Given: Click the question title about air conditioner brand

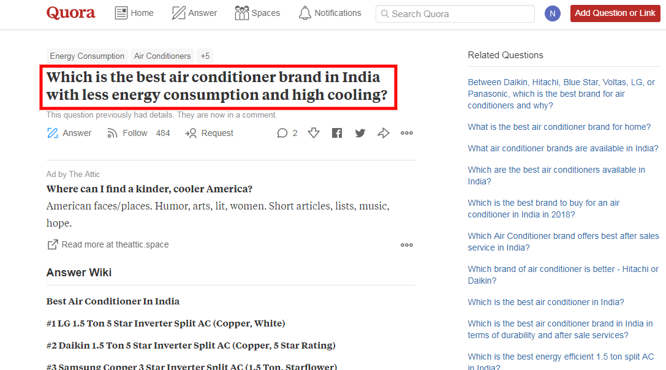Looking at the screenshot, I should point(218,86).
